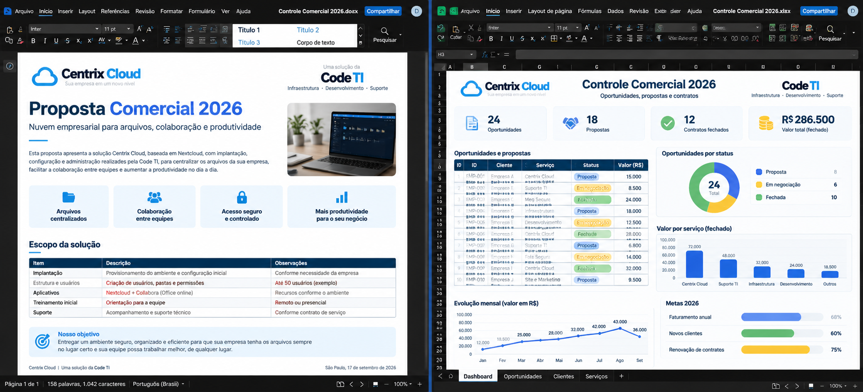Click the clear formatting icon in the document toolbar
The width and height of the screenshot is (863, 392).
tap(20, 41)
